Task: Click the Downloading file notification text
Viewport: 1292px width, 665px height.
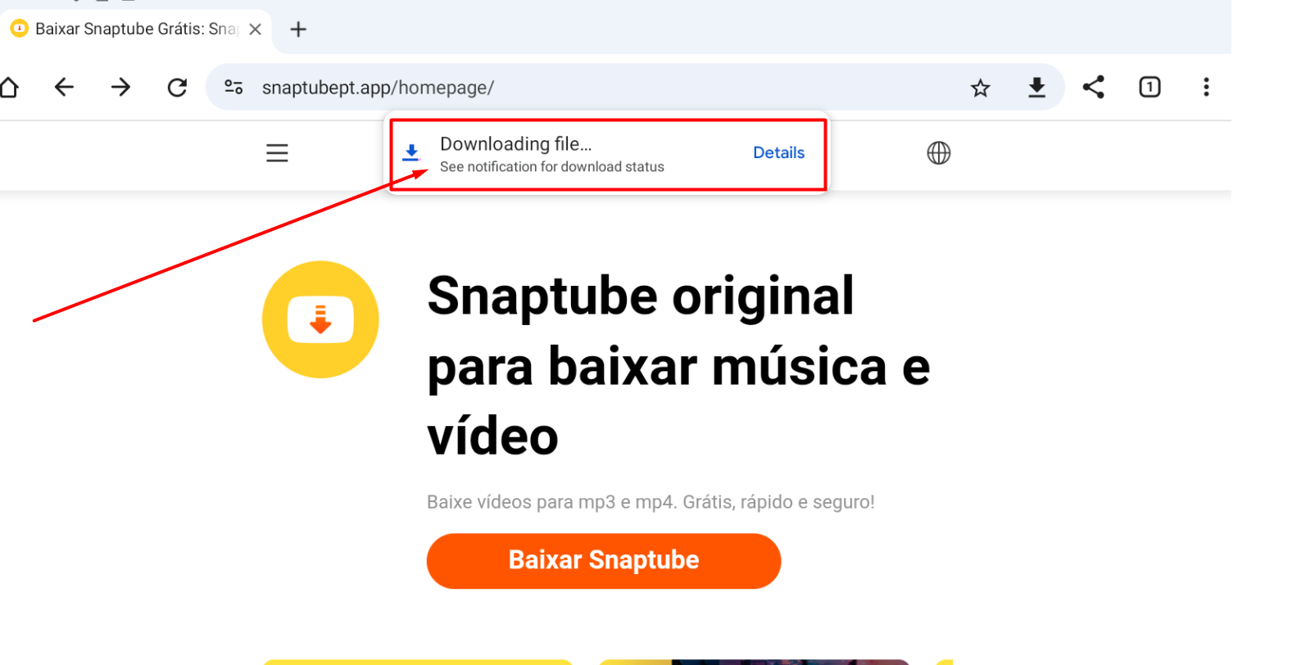Action: (516, 144)
